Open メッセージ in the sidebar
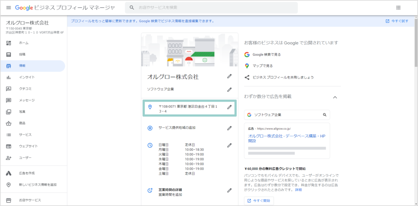This screenshot has height=206, width=418. coord(33,100)
